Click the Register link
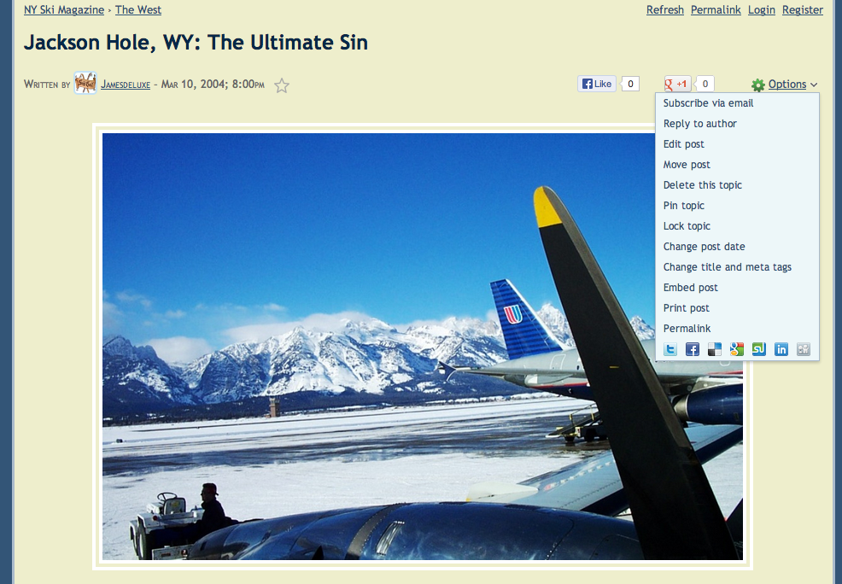 [x=802, y=9]
